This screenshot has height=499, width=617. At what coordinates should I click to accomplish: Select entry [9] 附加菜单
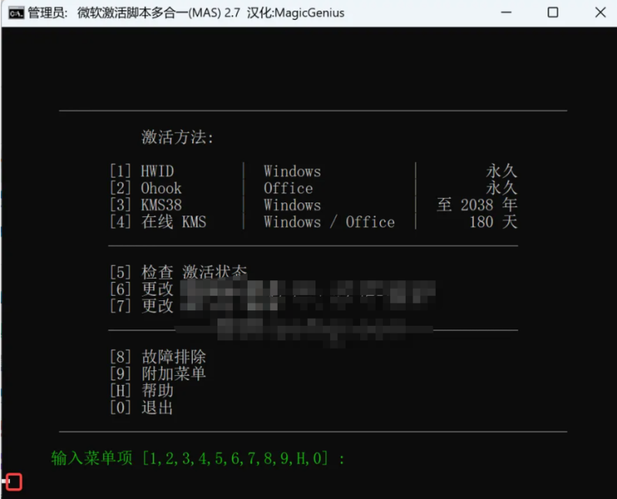coord(158,373)
